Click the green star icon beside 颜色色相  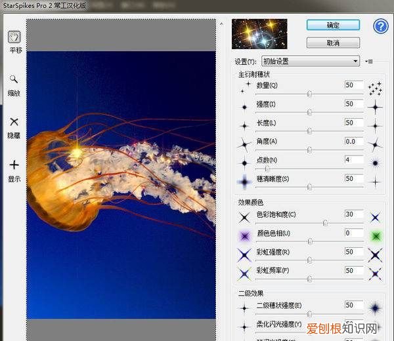tap(376, 235)
